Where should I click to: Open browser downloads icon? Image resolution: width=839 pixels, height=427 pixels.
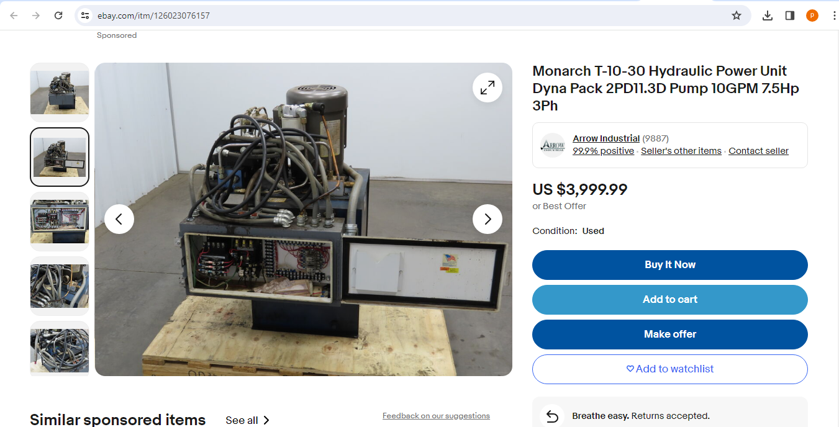(768, 16)
